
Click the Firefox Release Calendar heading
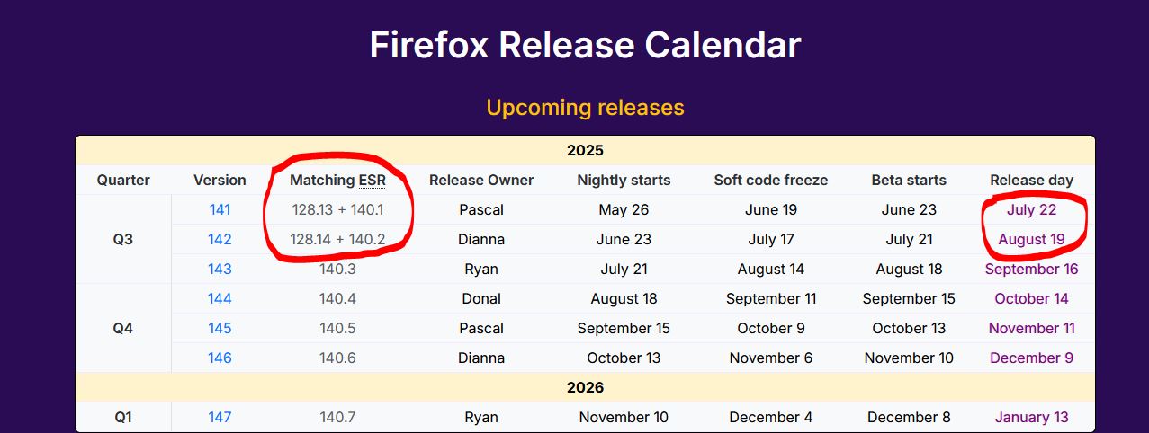(585, 45)
